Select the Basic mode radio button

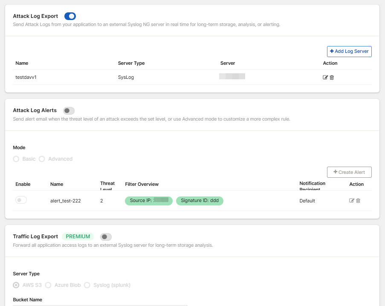point(16,159)
